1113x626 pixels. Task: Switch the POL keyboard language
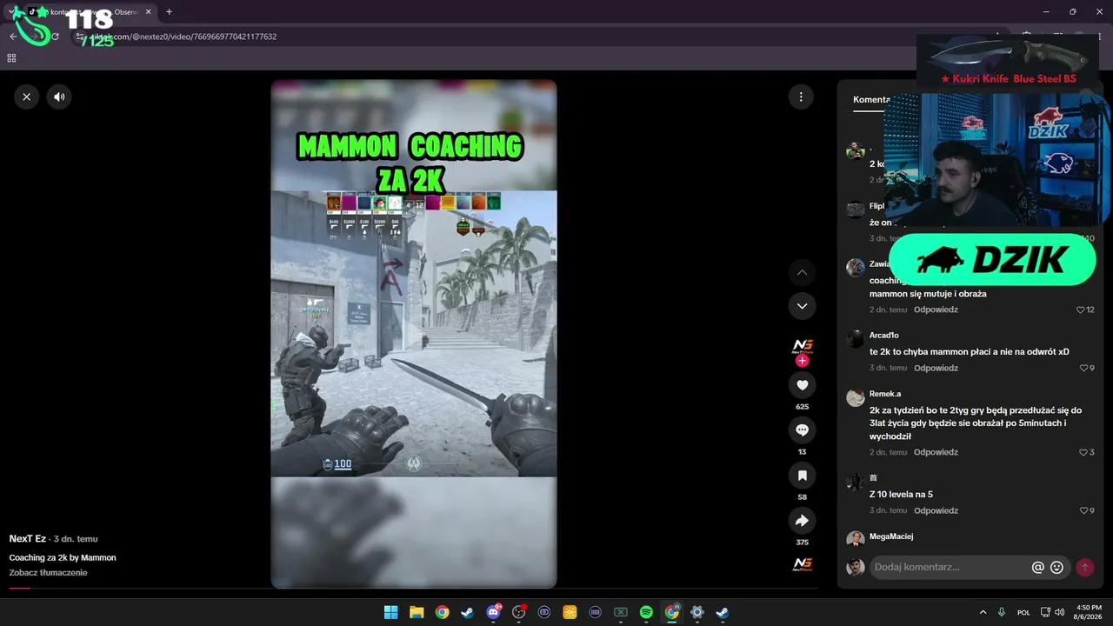coord(1023,612)
